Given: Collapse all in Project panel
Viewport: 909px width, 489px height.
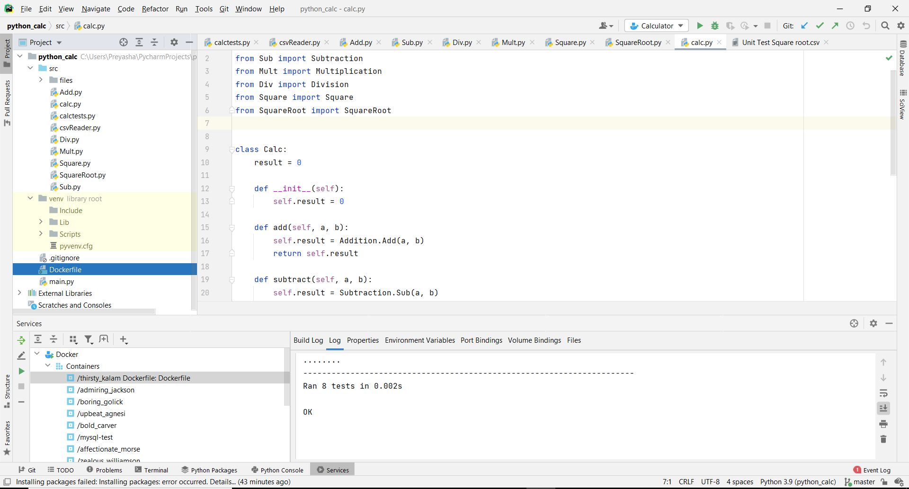Looking at the screenshot, I should pos(154,42).
